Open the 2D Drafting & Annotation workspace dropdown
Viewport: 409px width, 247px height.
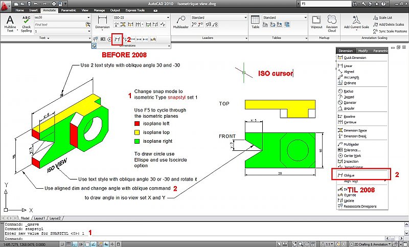point(370,244)
